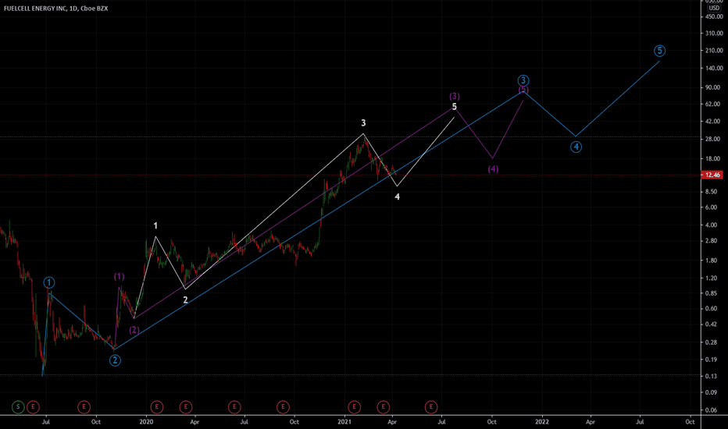The width and height of the screenshot is (728, 429).
Task: Click the 62.00 price axis label
Action: coord(714,105)
